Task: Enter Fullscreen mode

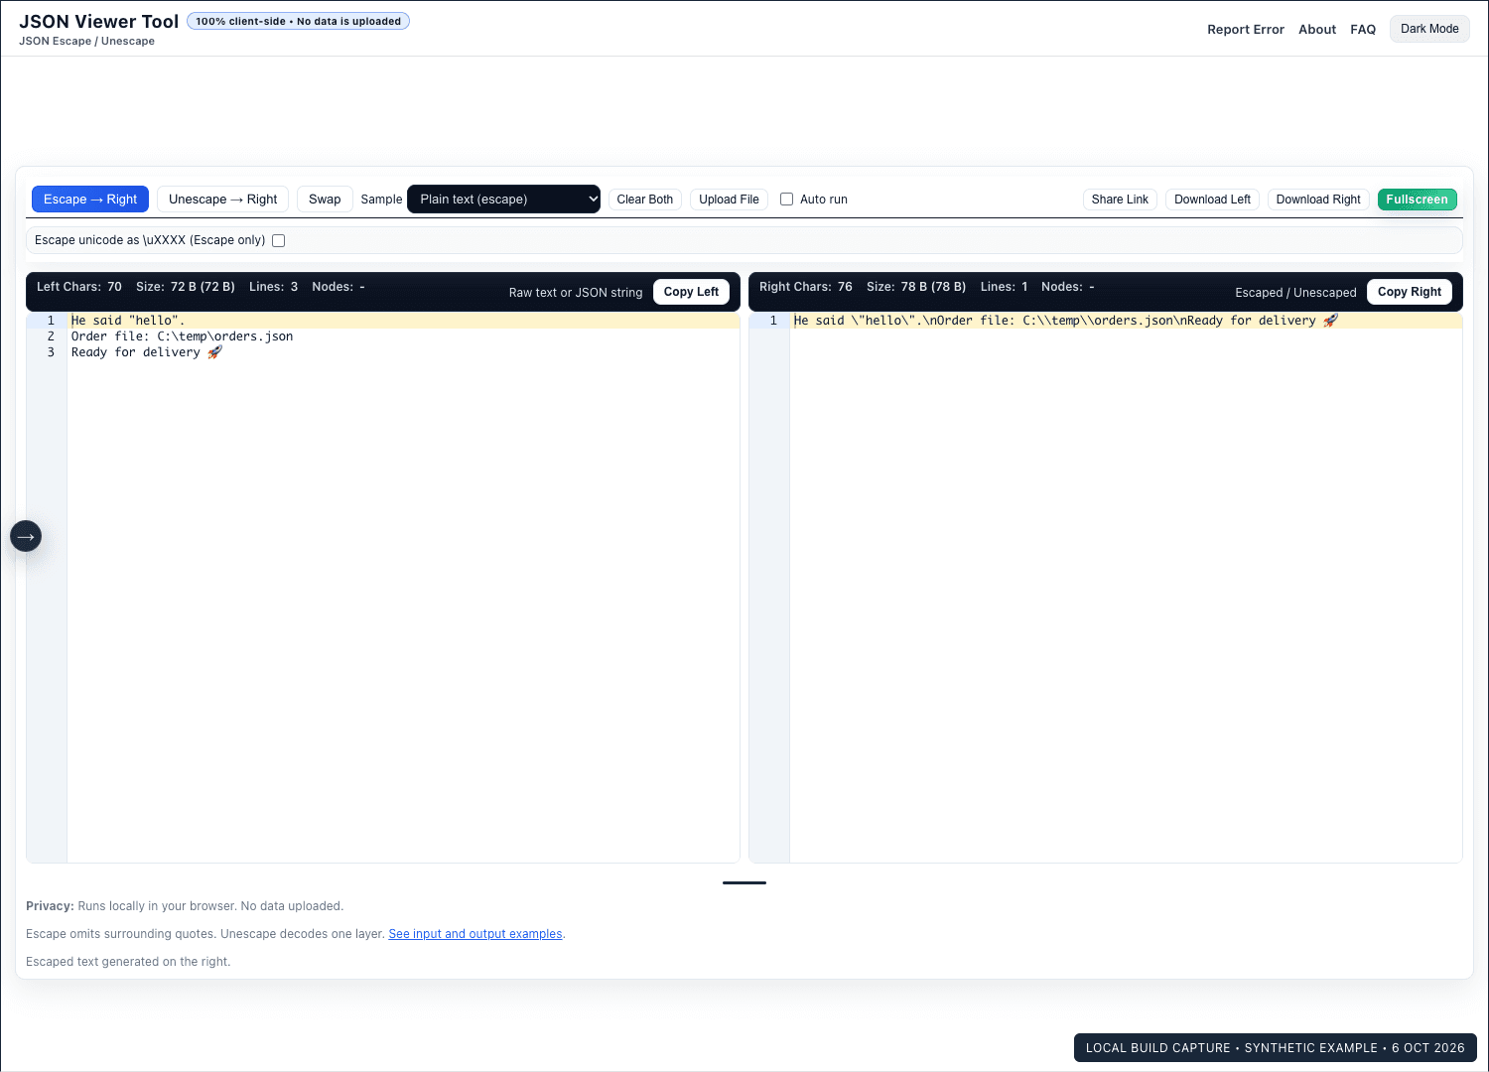Action: [1417, 200]
